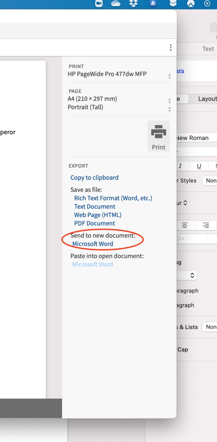Screen dimensions: 217x442
Task: Click the blue 'ara' link text
Action: tap(180, 71)
